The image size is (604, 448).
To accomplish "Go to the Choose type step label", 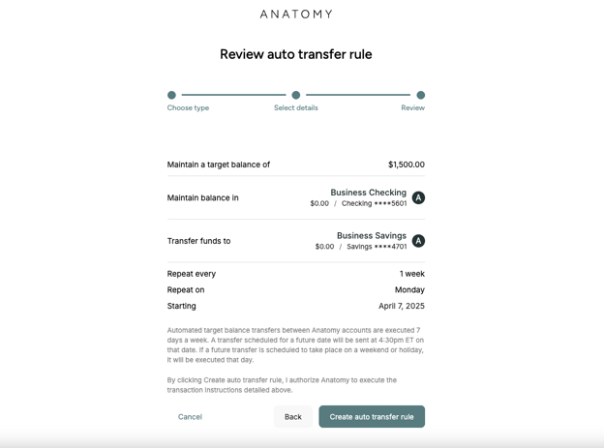I will pyautogui.click(x=188, y=107).
